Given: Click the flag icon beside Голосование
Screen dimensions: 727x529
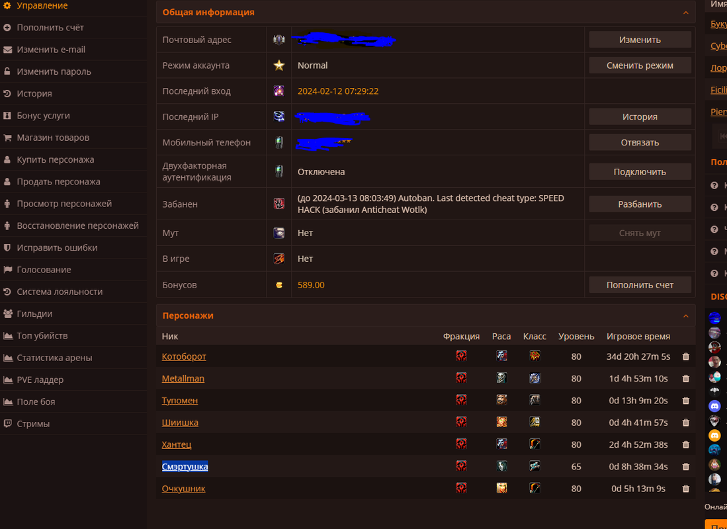Looking at the screenshot, I should coord(7,270).
